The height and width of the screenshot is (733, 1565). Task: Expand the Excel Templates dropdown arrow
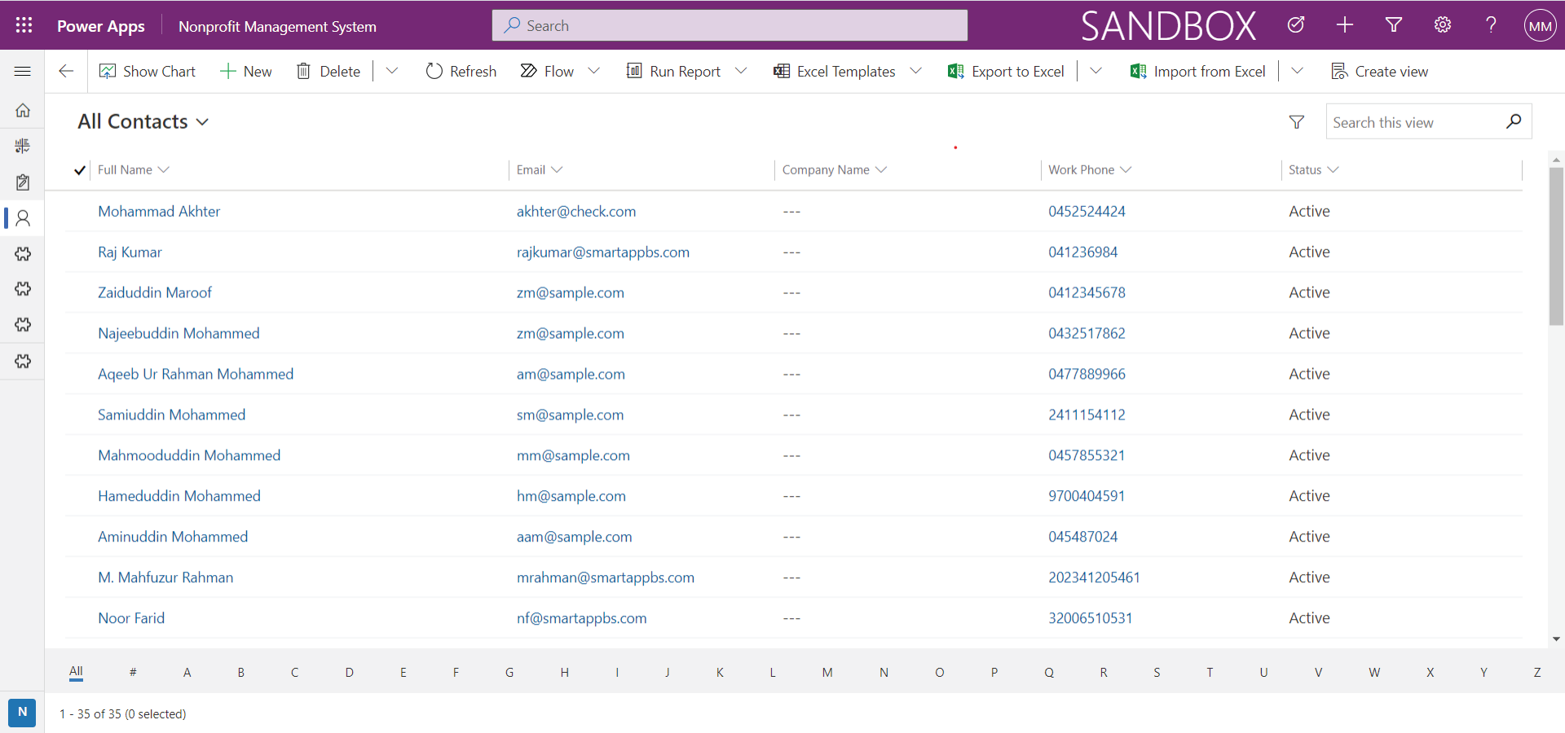(x=915, y=72)
